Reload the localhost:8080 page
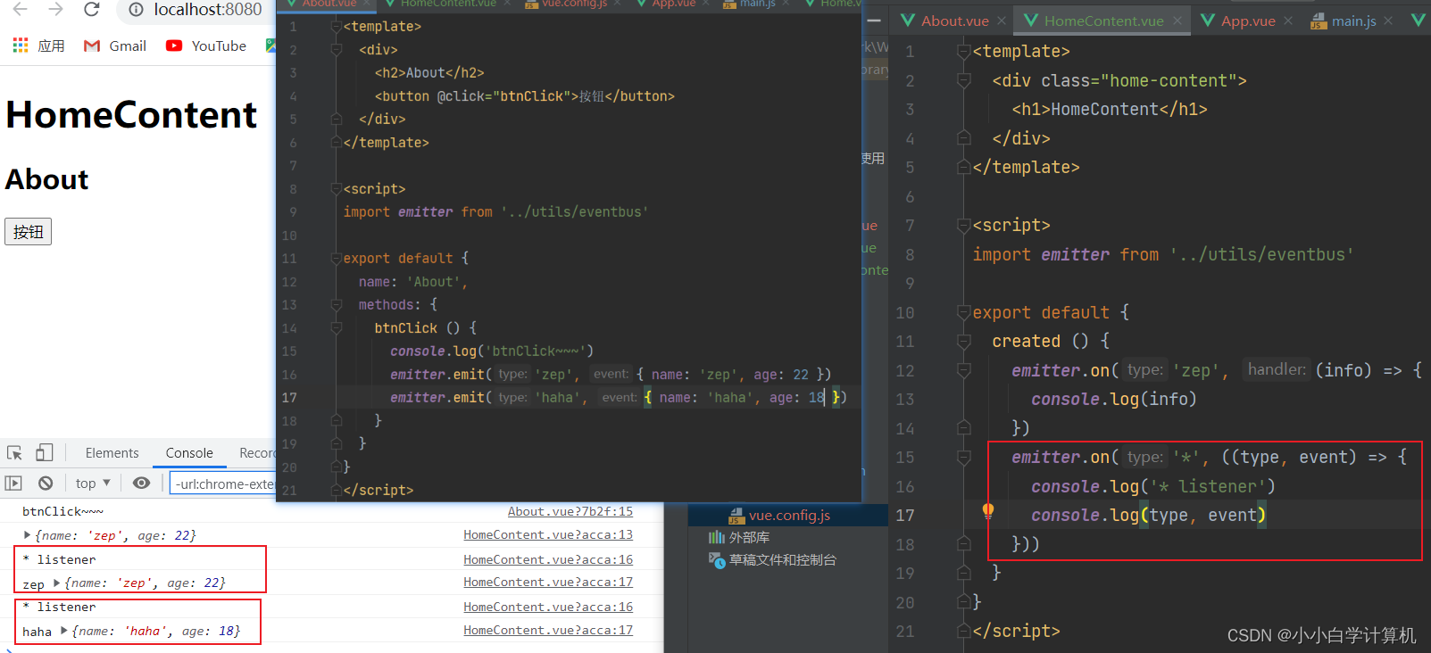 point(91,10)
